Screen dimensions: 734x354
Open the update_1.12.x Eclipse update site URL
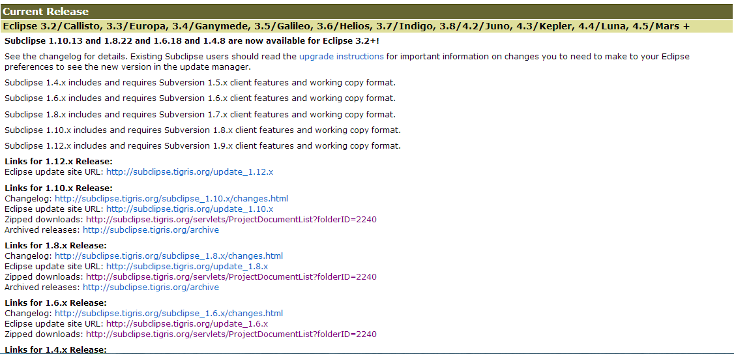click(190, 172)
